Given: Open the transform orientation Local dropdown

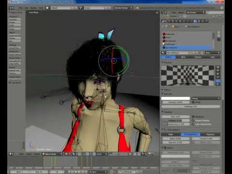Looking at the screenshot, I should pos(102,154).
